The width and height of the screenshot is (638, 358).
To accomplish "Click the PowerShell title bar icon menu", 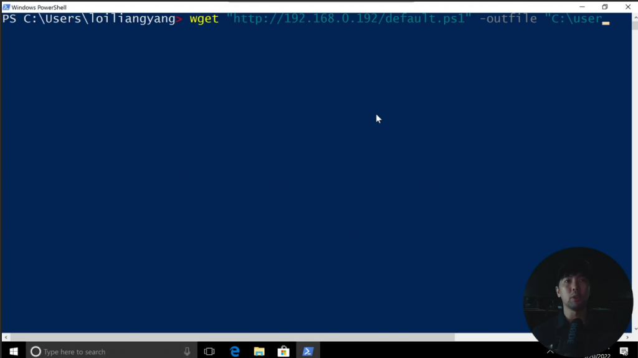I will (x=6, y=7).
